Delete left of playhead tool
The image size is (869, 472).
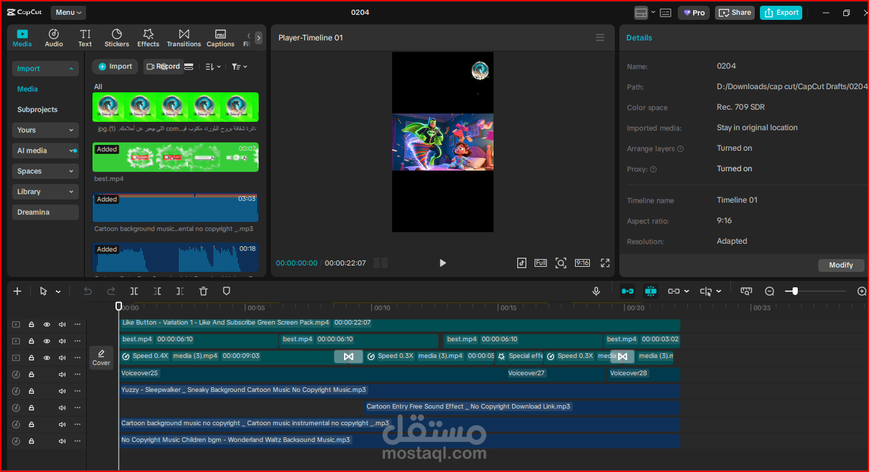pyautogui.click(x=157, y=291)
